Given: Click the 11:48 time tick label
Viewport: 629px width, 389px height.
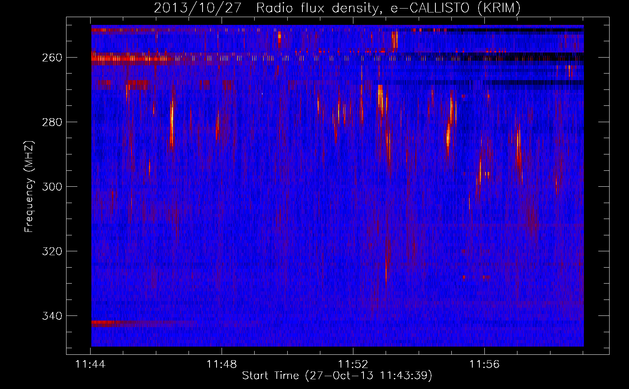Looking at the screenshot, I should [222, 364].
